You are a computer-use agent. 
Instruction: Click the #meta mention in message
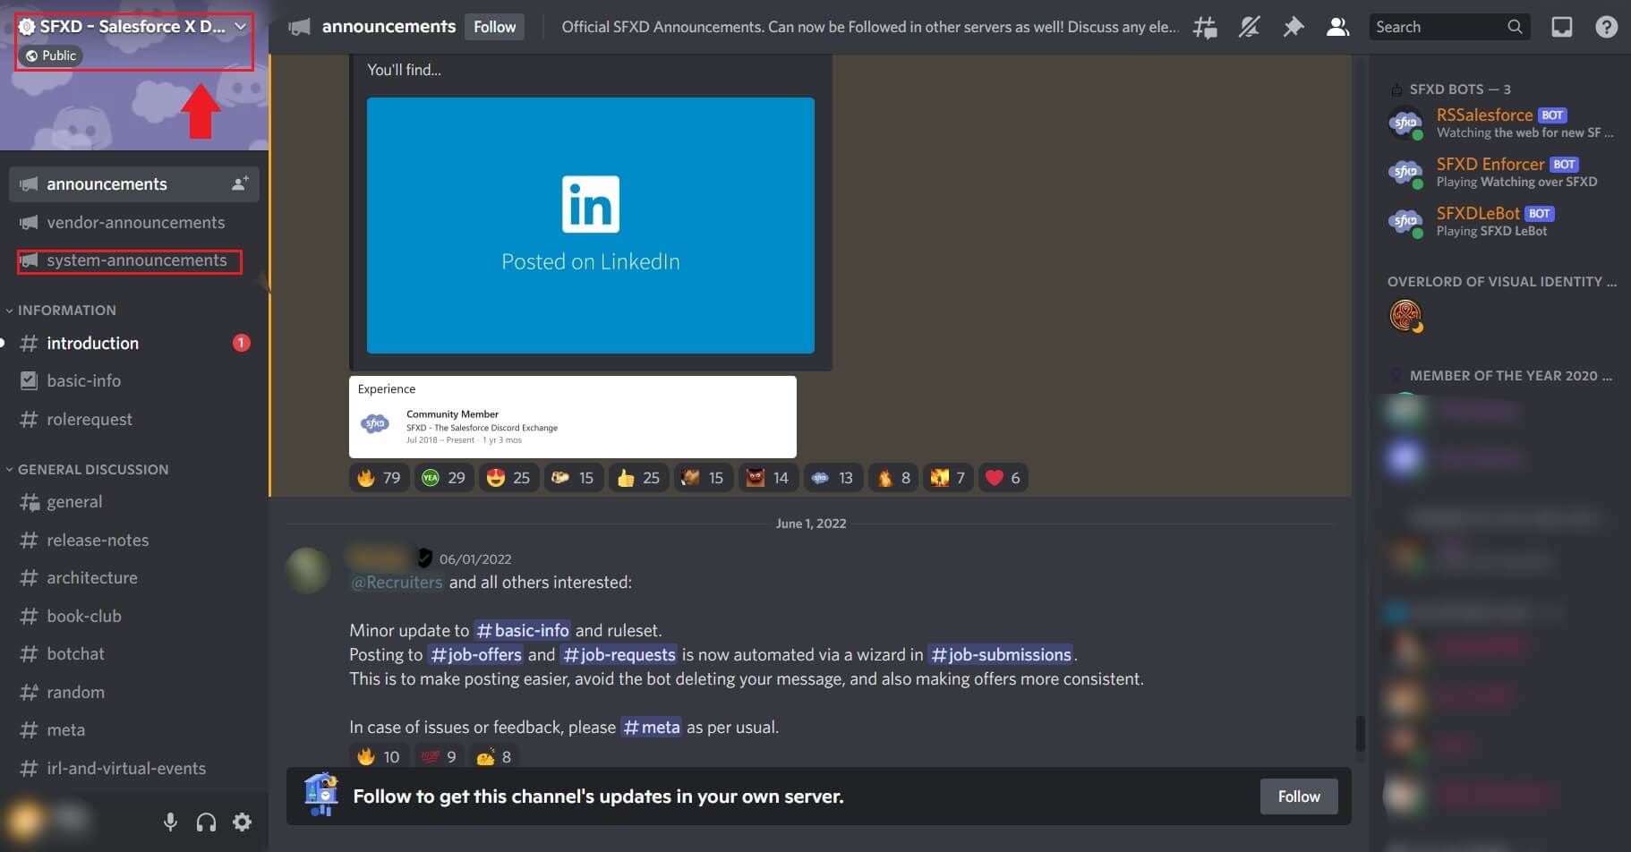651,727
